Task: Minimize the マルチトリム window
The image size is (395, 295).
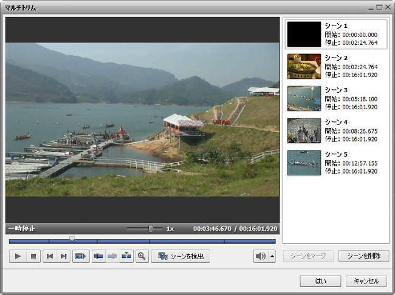Action: [371, 8]
